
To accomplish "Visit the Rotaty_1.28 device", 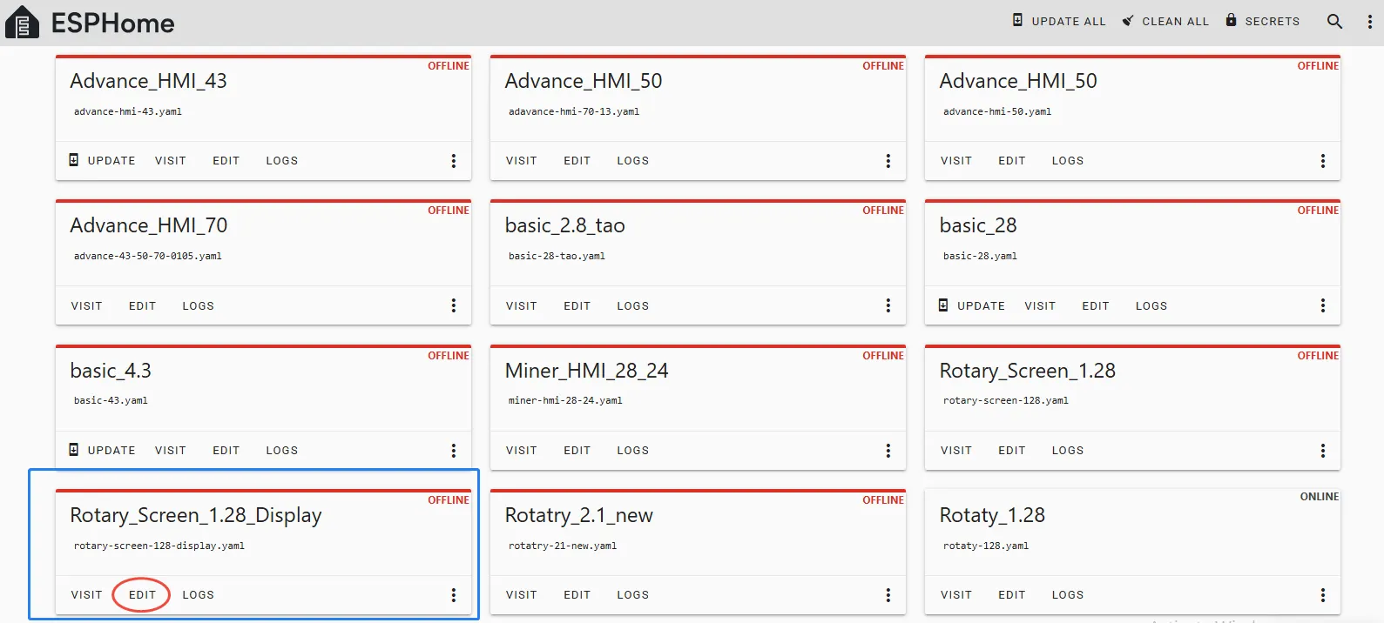I will point(955,595).
